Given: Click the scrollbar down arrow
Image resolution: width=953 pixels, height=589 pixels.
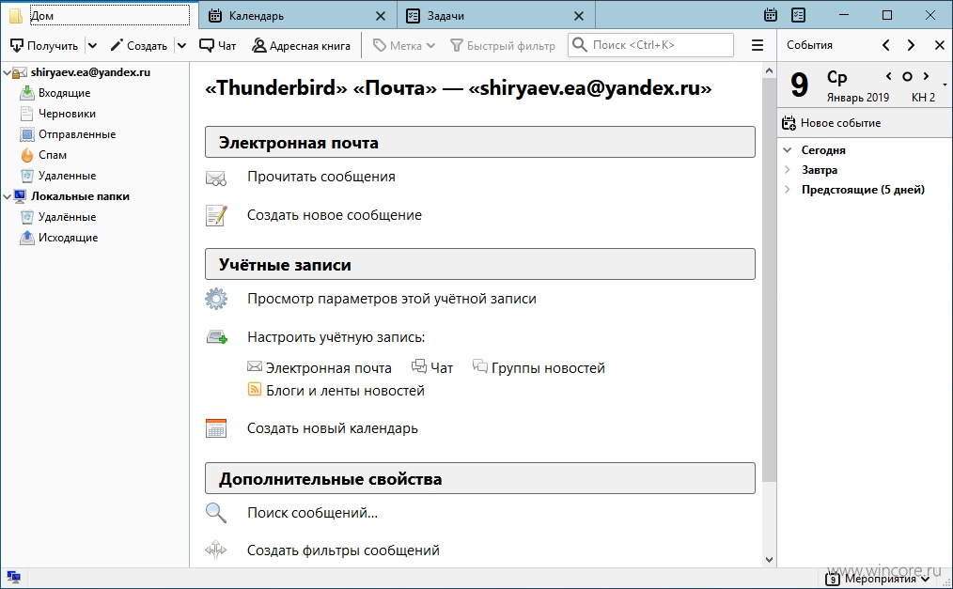Looking at the screenshot, I should [770, 560].
